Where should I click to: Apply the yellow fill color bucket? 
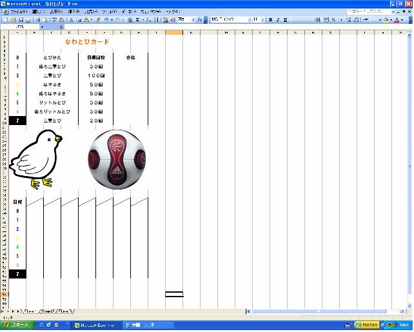click(386, 20)
